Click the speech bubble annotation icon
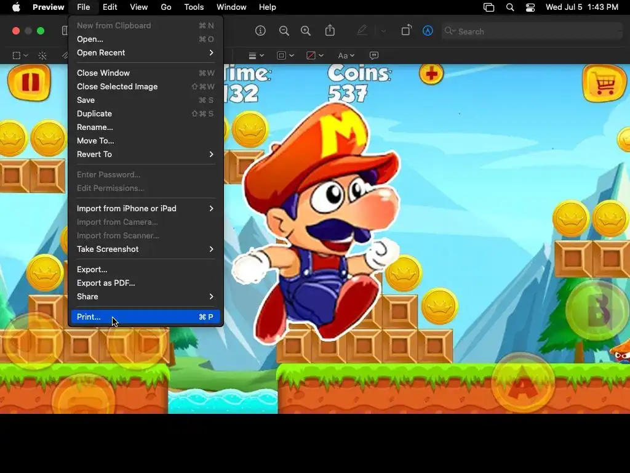Image resolution: width=630 pixels, height=473 pixels. coord(374,55)
